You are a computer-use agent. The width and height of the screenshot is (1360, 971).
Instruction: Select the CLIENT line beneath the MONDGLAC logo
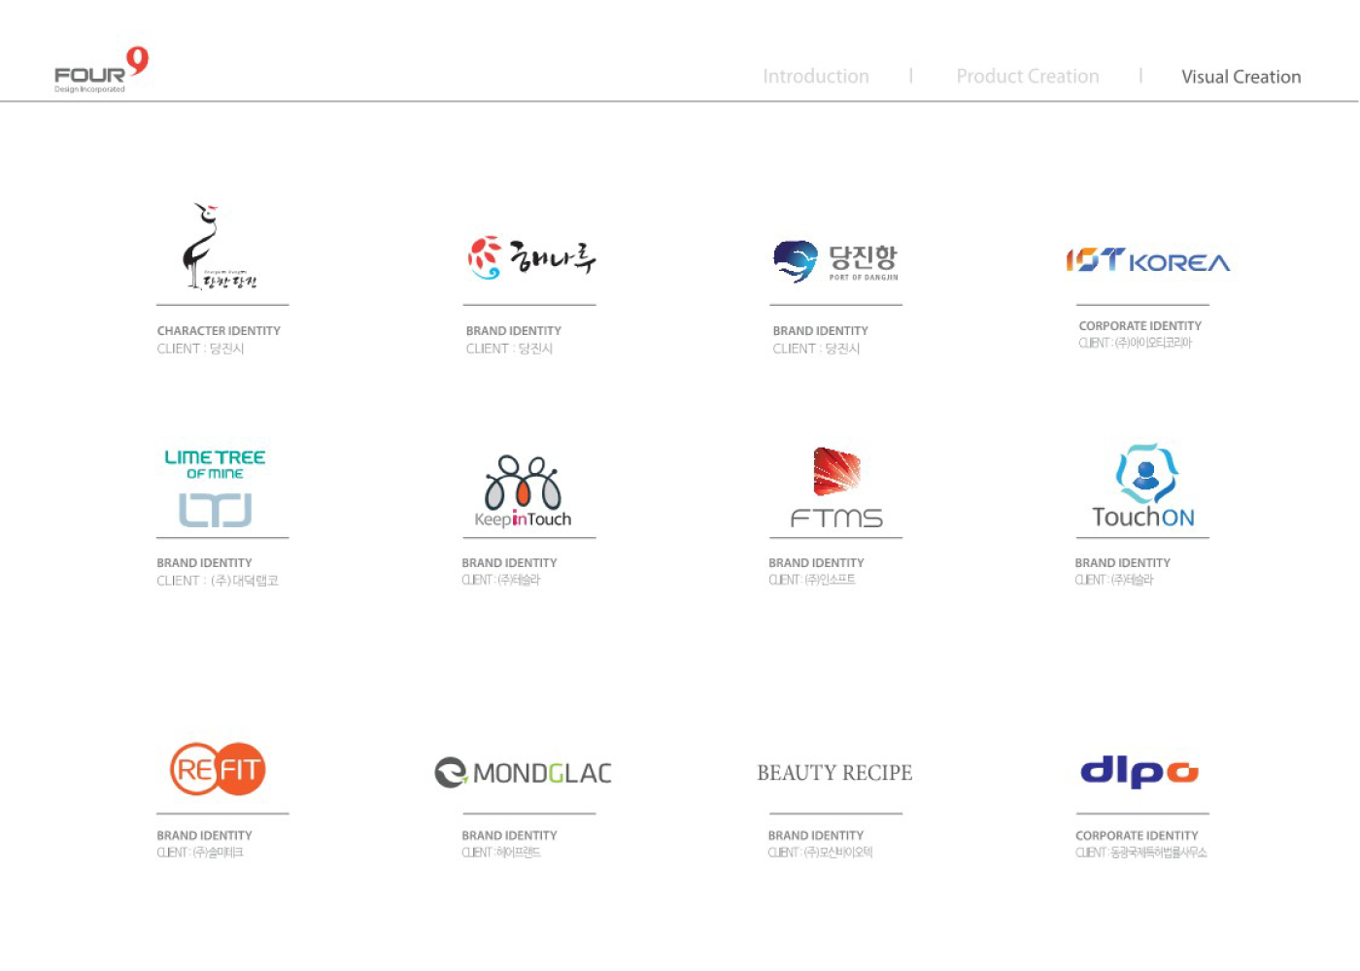click(501, 853)
